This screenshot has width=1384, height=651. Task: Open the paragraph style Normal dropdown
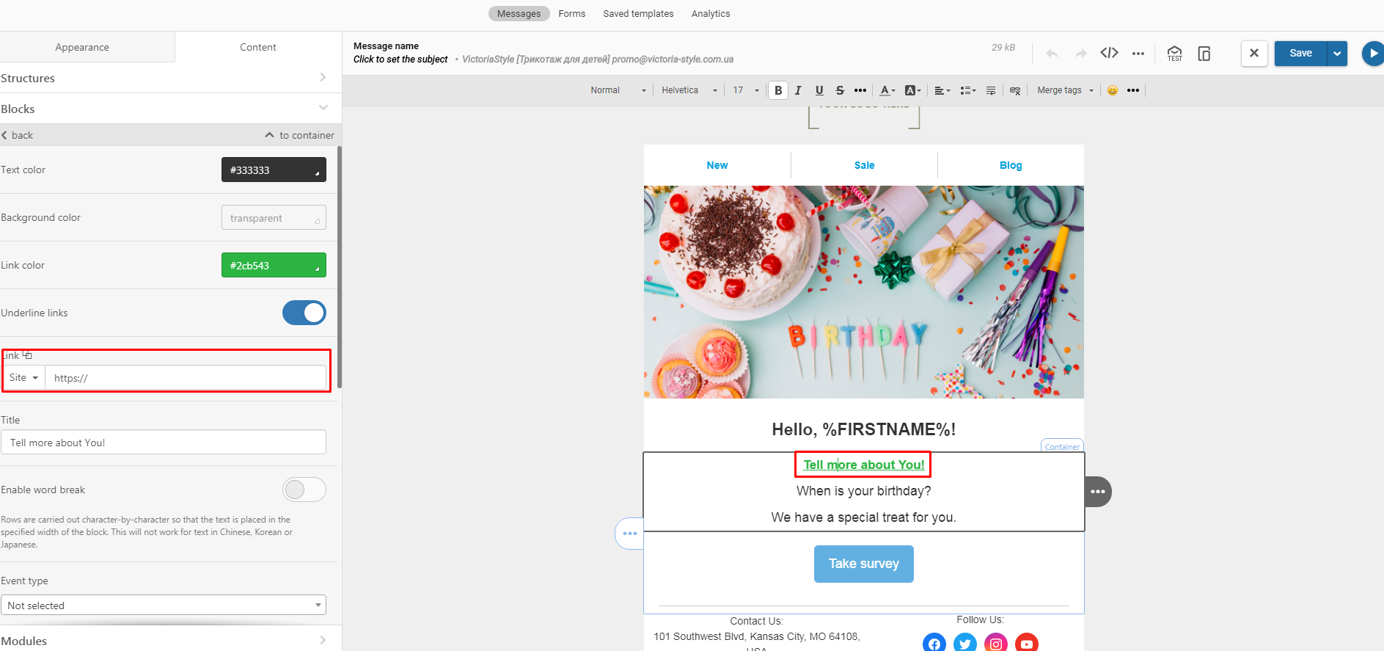click(618, 90)
